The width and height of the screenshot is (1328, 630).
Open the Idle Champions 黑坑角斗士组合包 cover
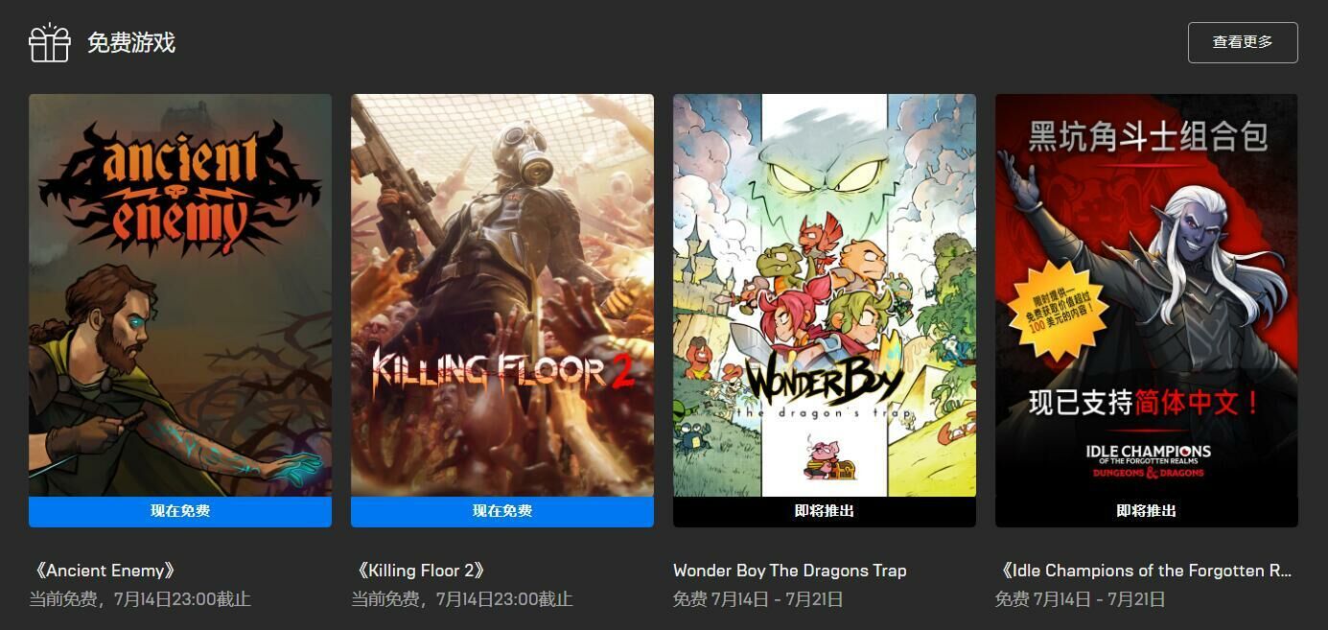pos(1147,295)
